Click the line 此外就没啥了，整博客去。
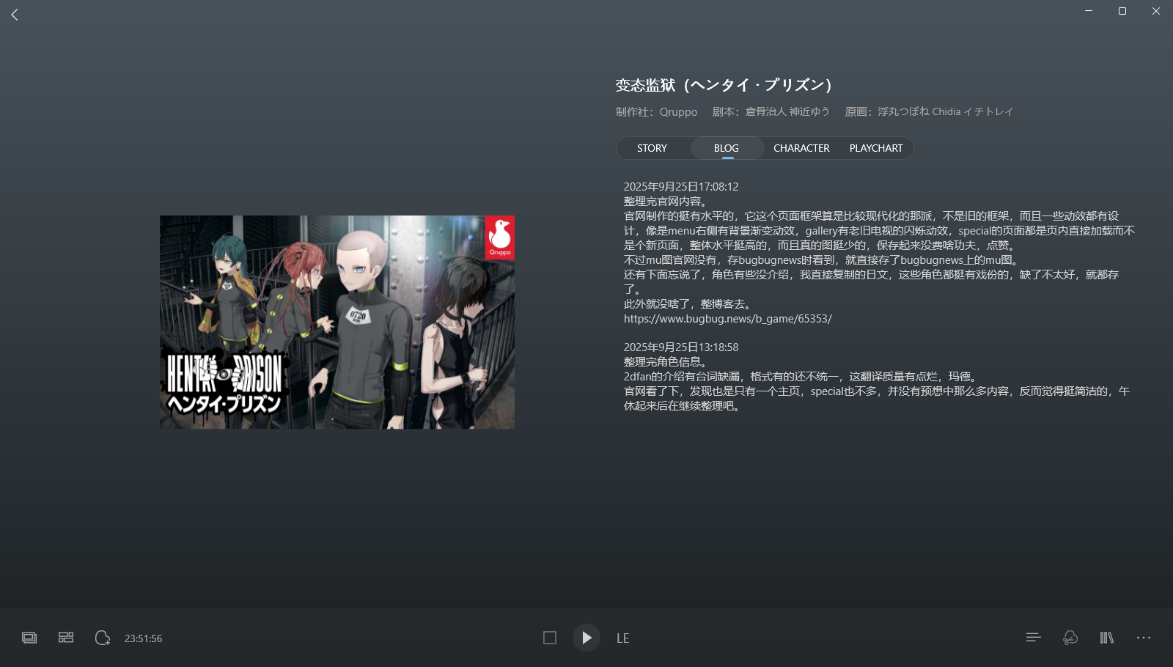Screen dimensions: 1173x667 (x=689, y=304)
